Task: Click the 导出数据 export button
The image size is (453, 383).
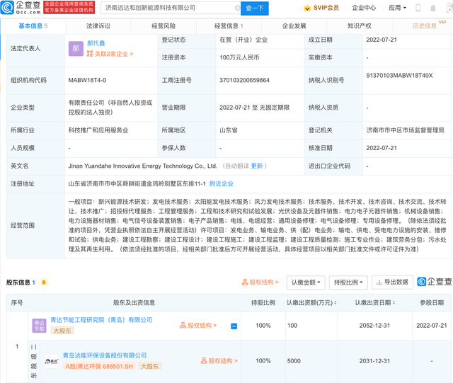Action: pyautogui.click(x=391, y=282)
